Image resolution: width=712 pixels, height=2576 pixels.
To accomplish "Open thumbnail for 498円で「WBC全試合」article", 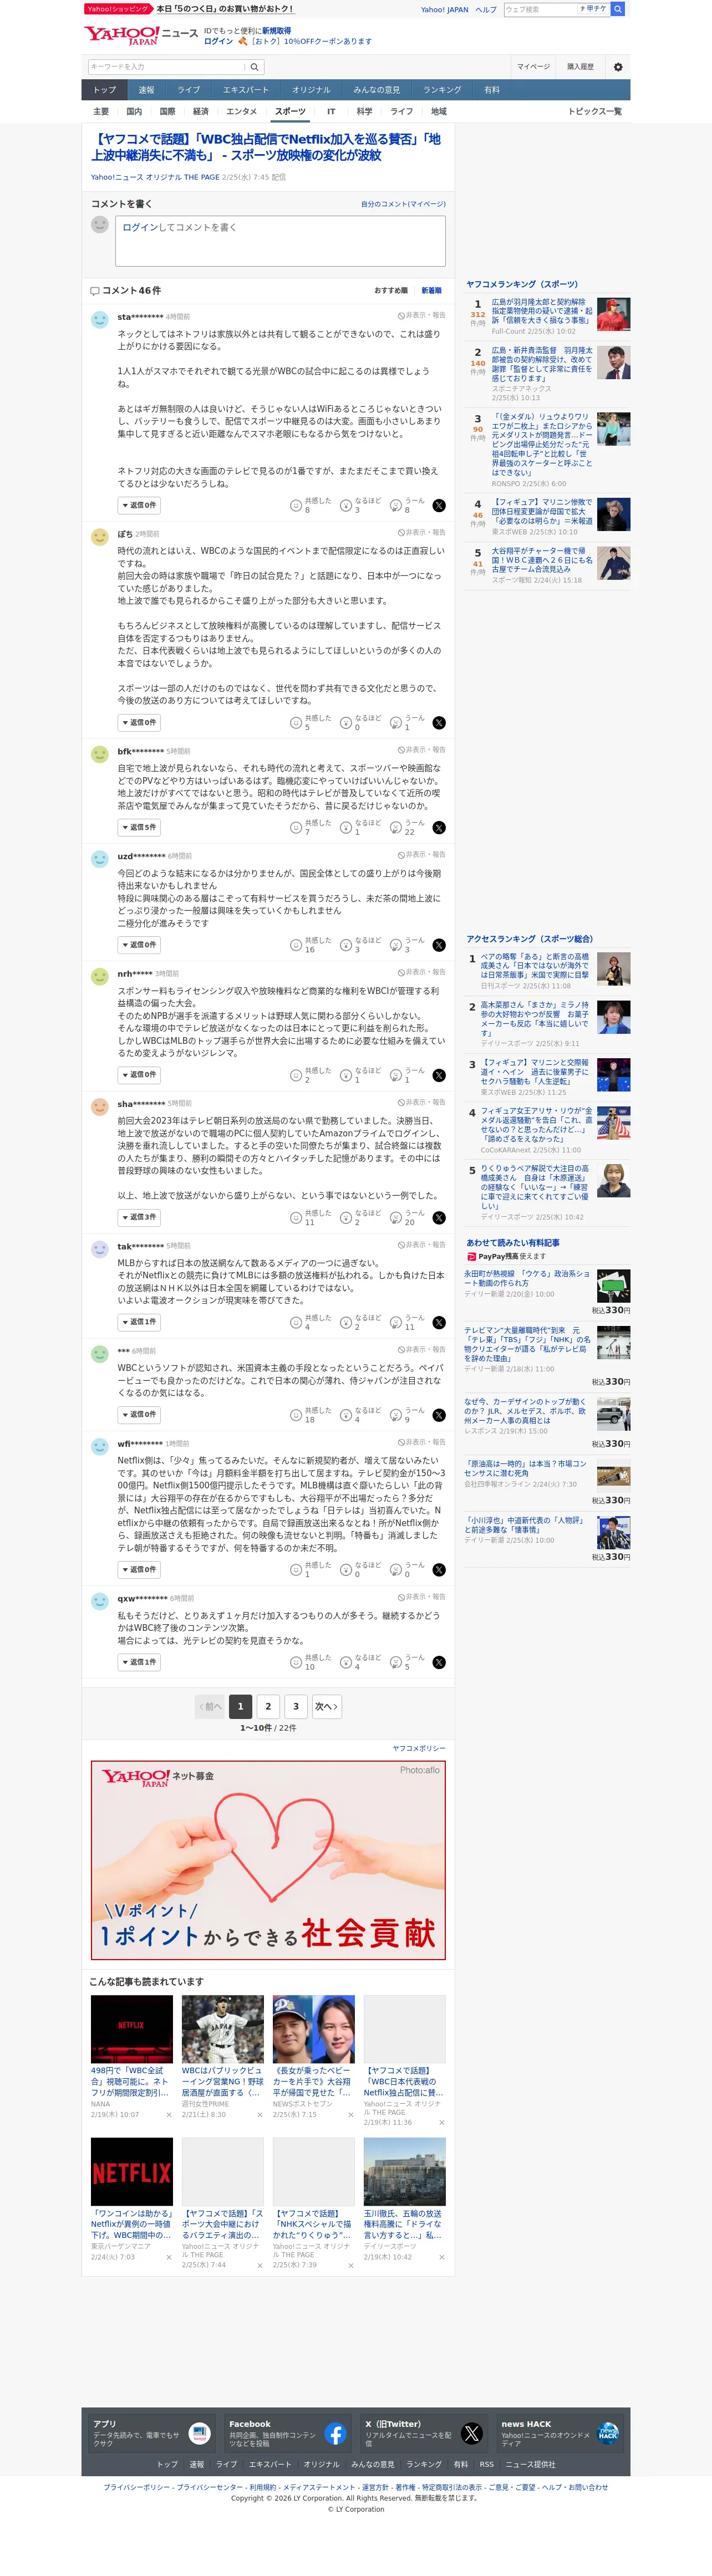I will click(132, 2030).
